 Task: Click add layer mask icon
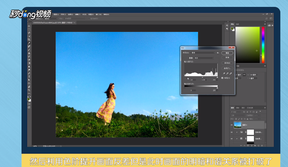pyautogui.click(x=248, y=145)
